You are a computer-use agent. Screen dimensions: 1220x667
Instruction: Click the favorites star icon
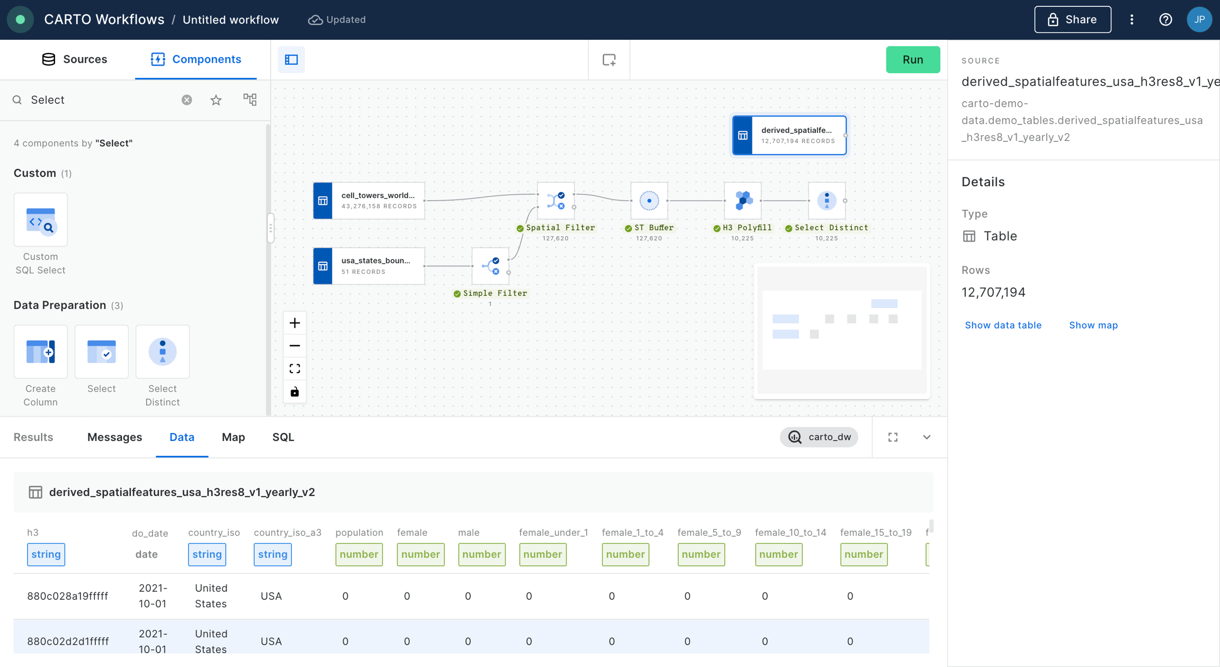point(216,100)
